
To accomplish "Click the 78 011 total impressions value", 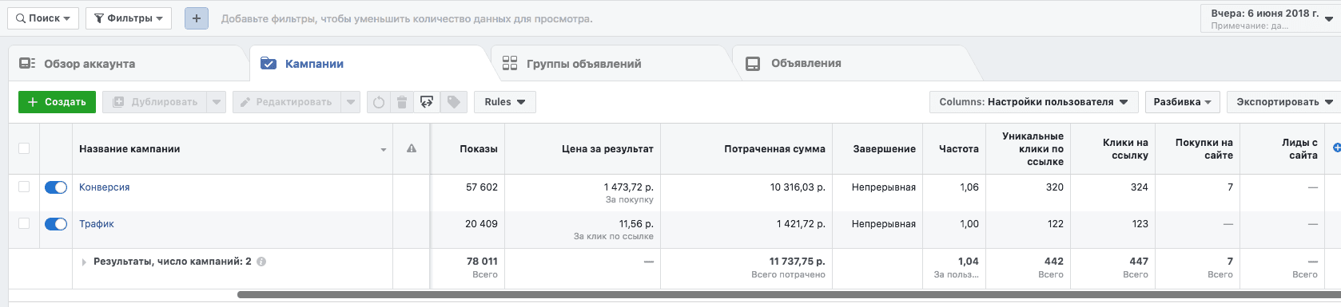I will (482, 262).
